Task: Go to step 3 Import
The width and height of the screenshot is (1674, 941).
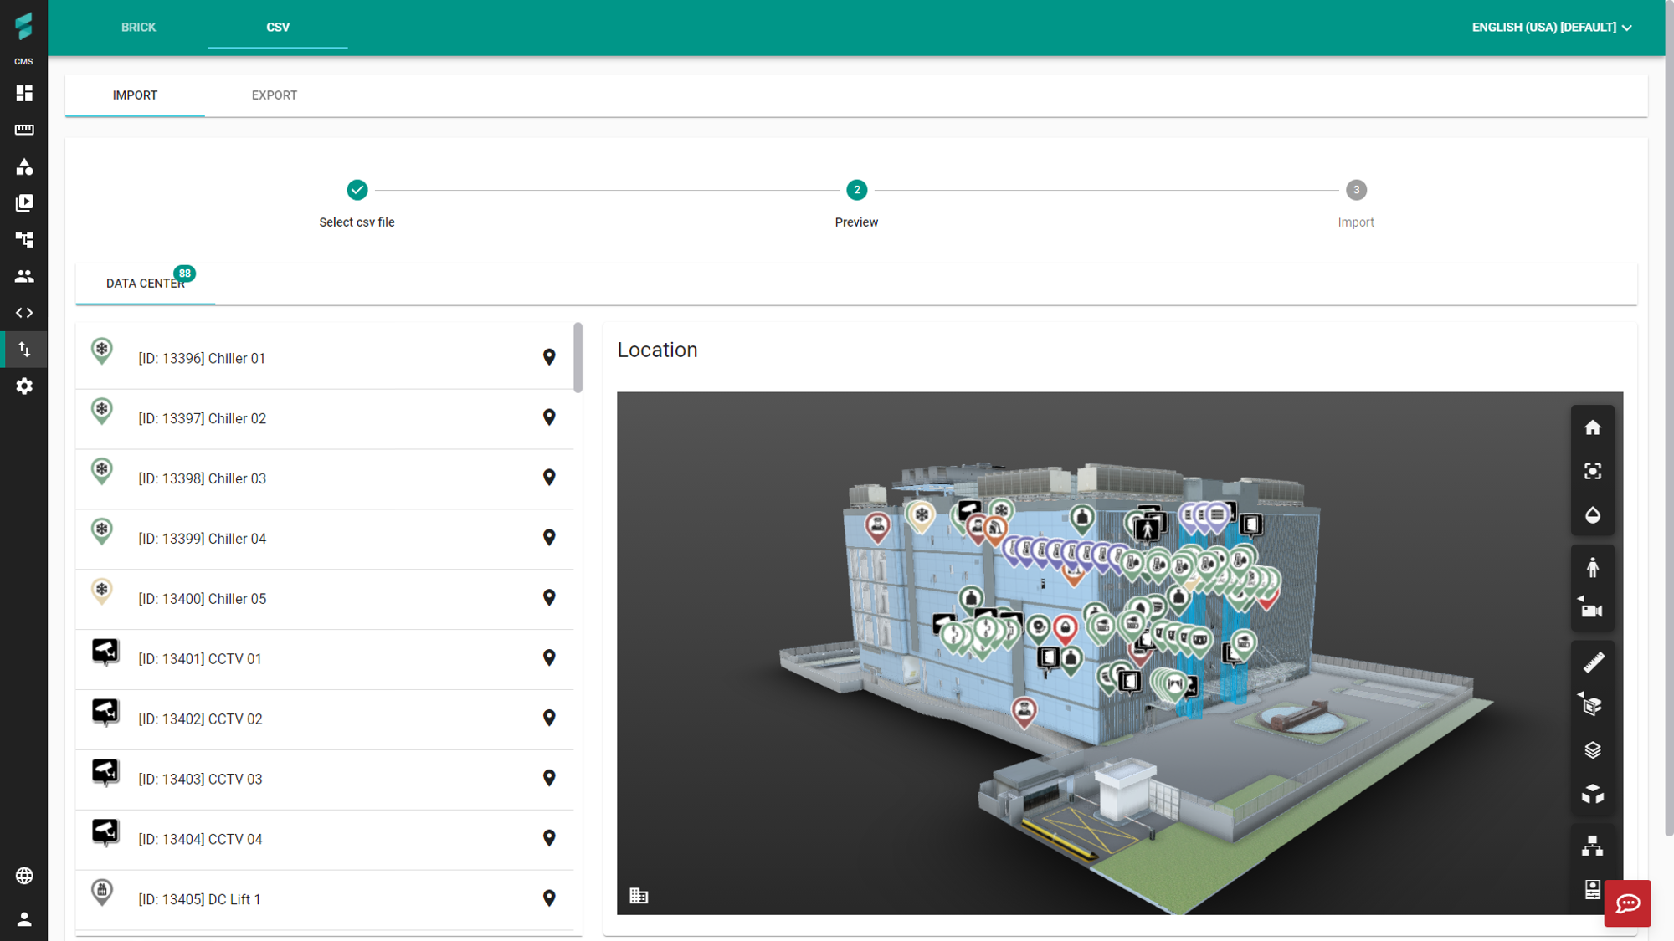Action: [1356, 202]
